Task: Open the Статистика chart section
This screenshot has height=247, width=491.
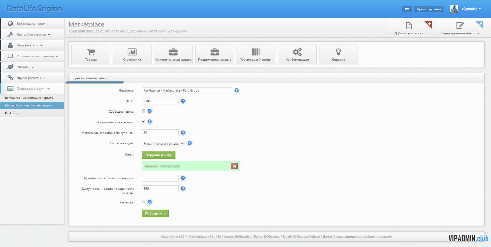Action: [x=132, y=55]
